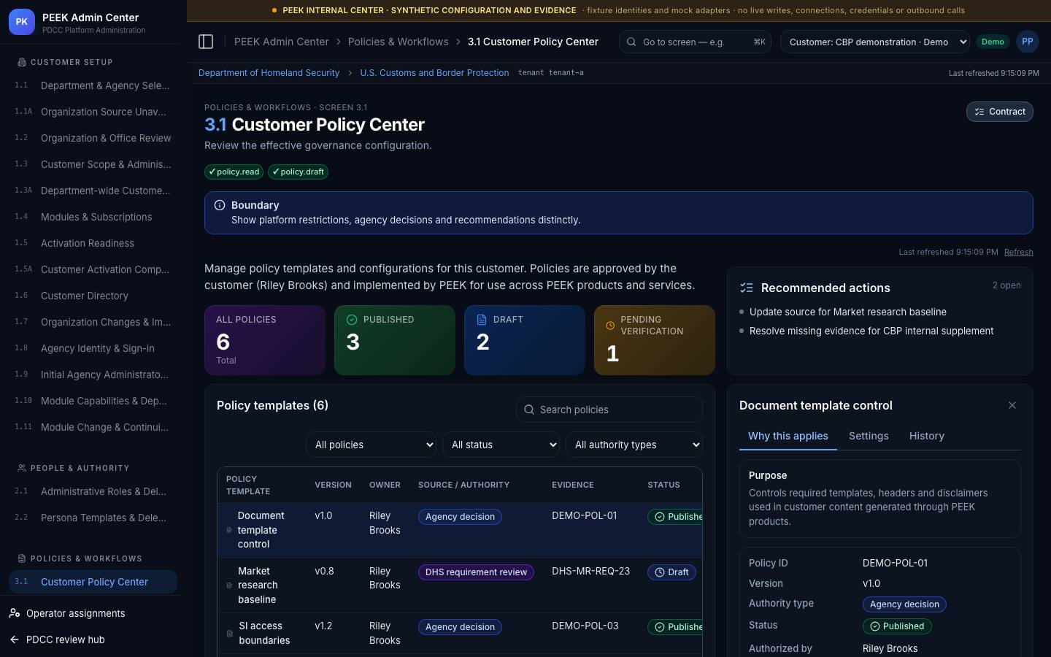Select the Pending Verification summary card
This screenshot has width=1051, height=657.
tap(655, 340)
